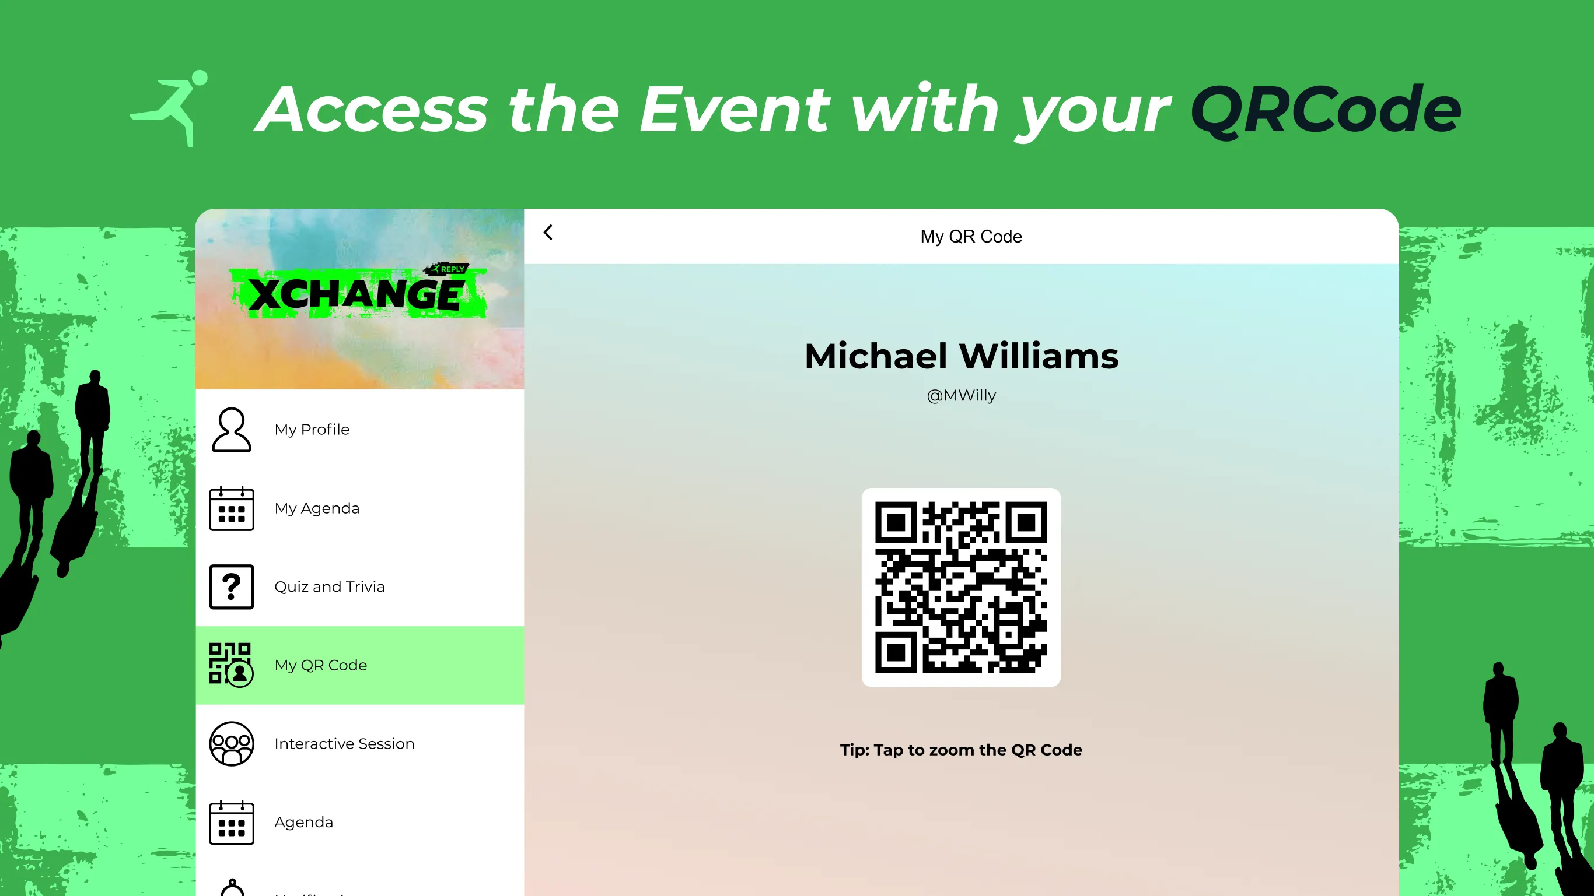1594x896 pixels.
Task: Access Interactive Session icon
Action: pyautogui.click(x=231, y=743)
